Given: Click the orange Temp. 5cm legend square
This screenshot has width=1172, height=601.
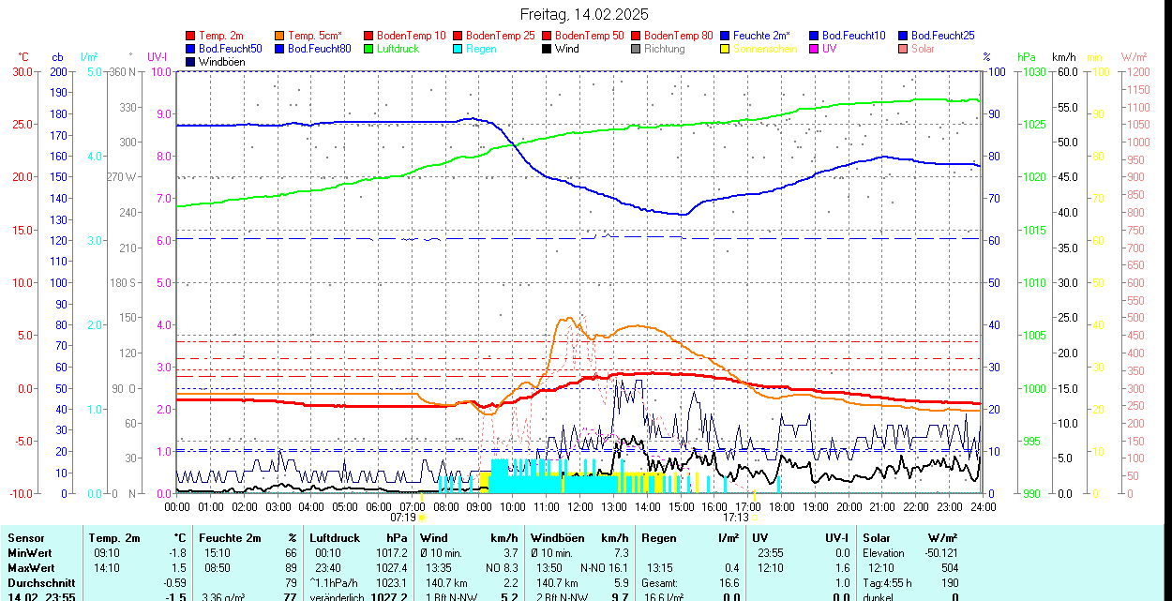Looking at the screenshot, I should point(280,36).
